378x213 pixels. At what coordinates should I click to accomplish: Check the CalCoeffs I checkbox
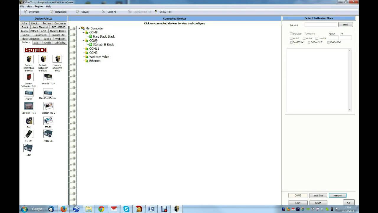click(328, 42)
